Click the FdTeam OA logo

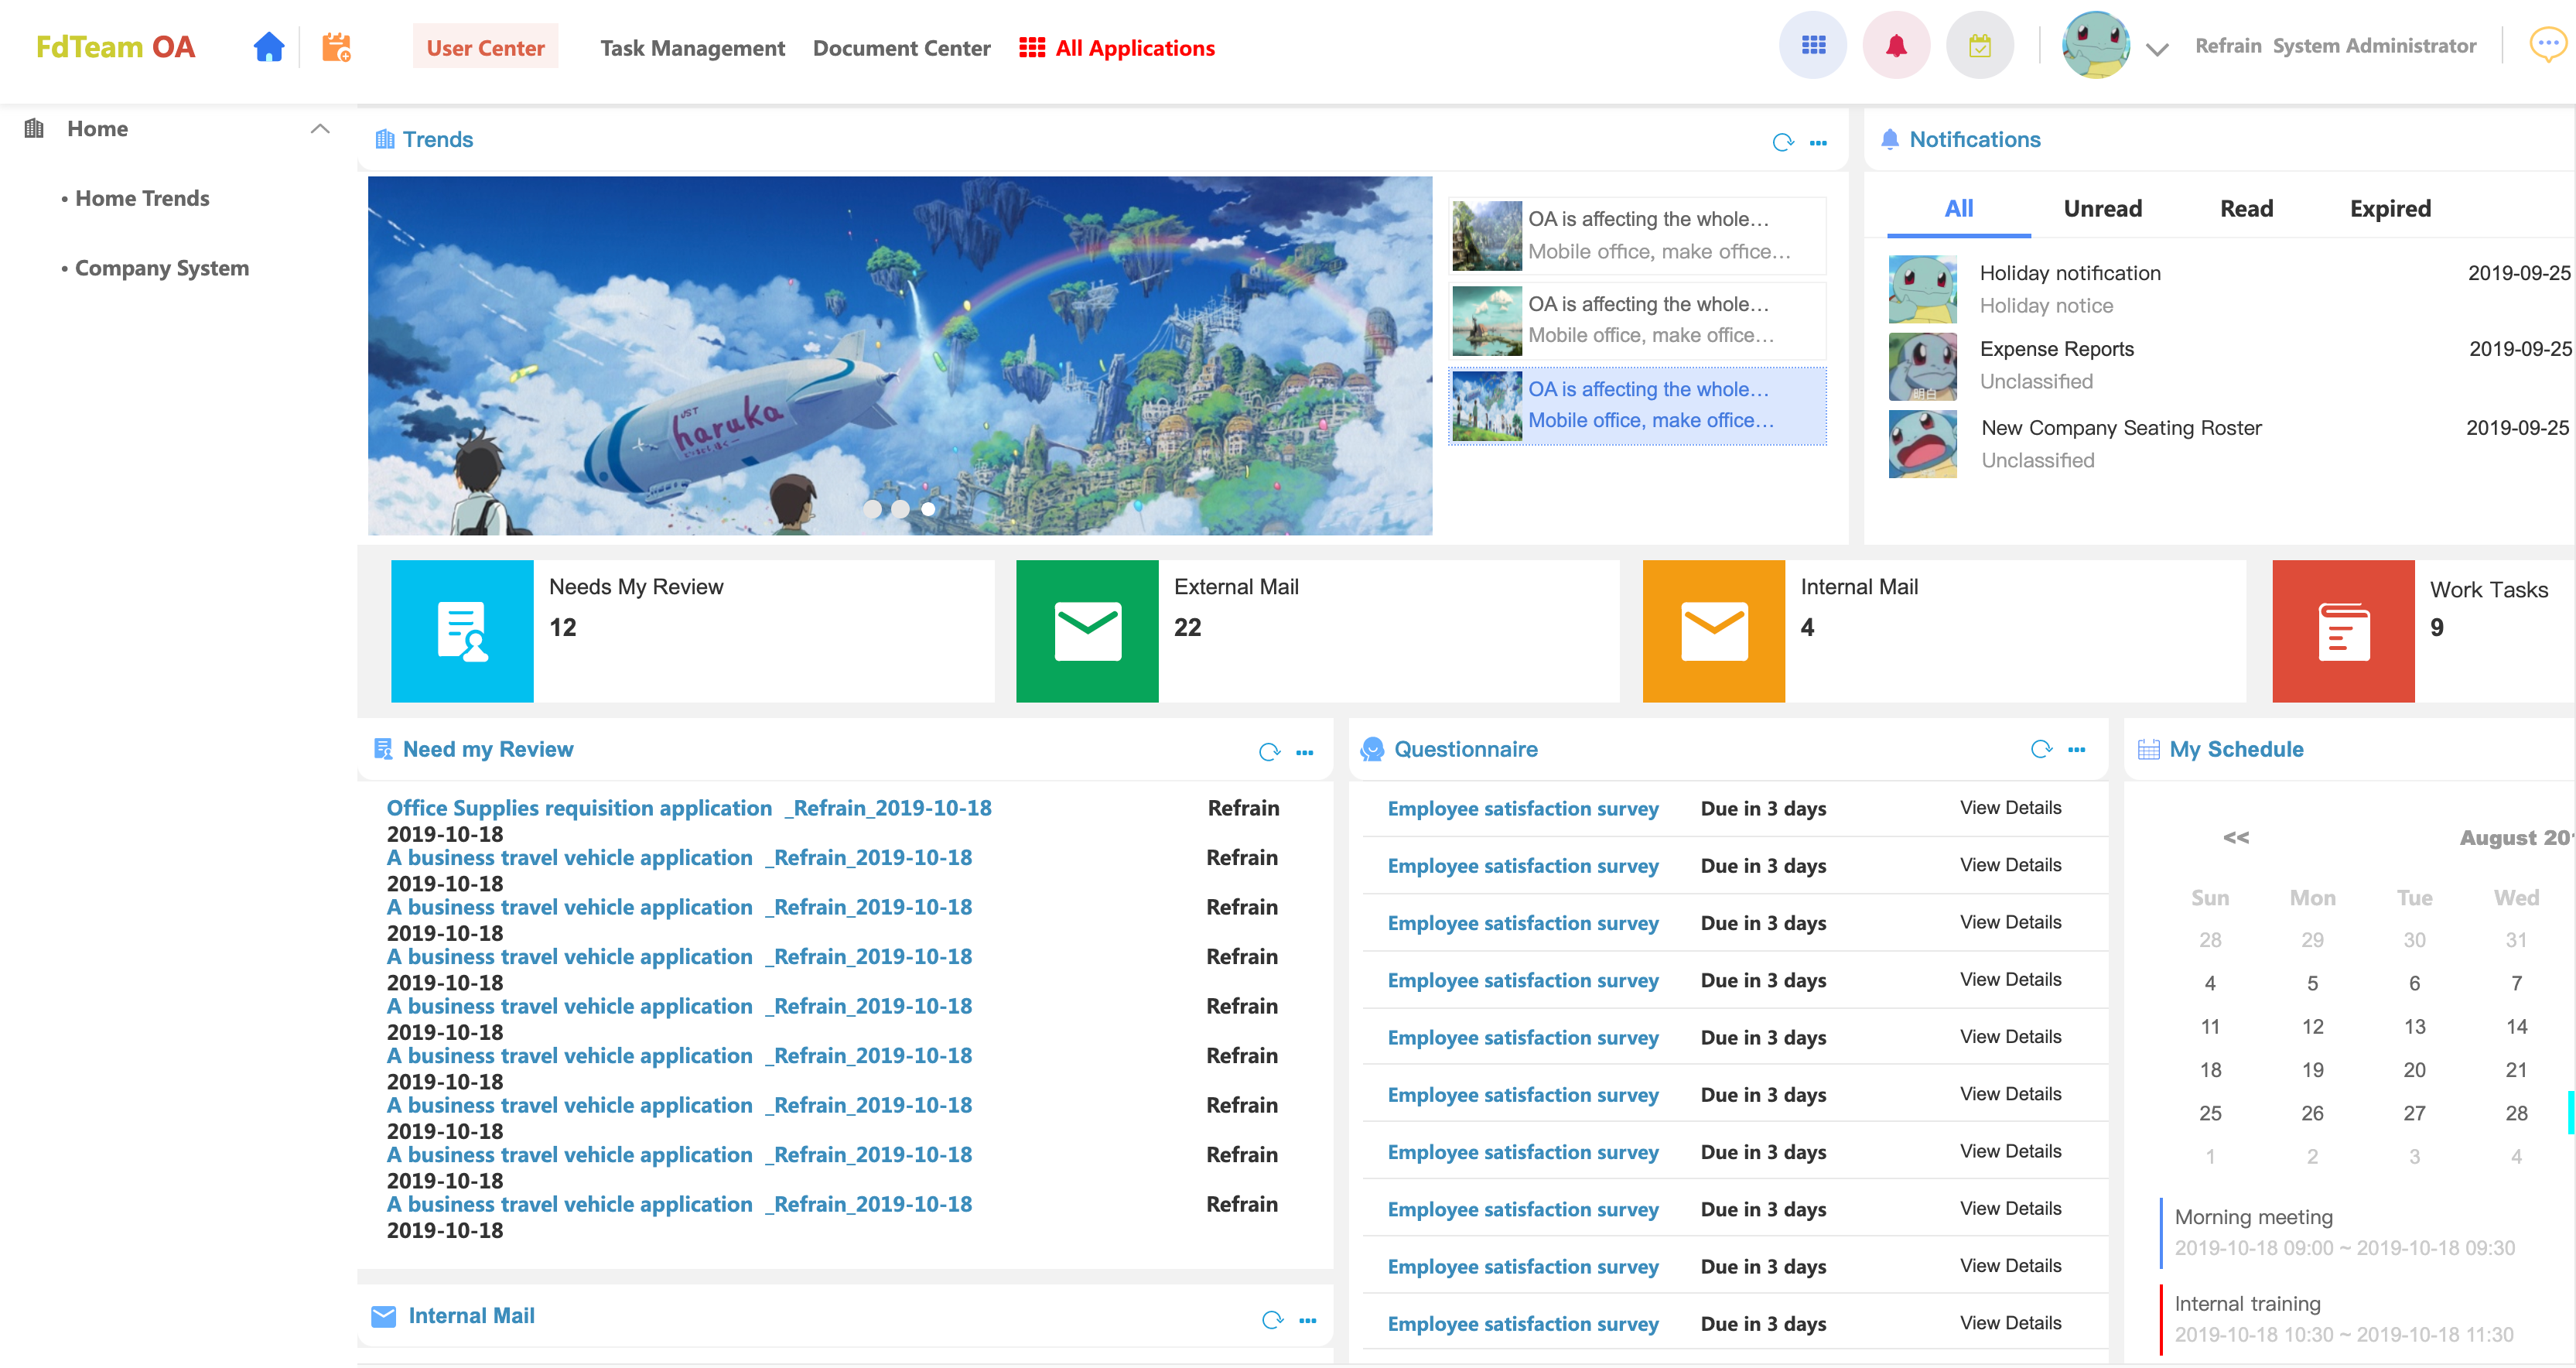(115, 47)
